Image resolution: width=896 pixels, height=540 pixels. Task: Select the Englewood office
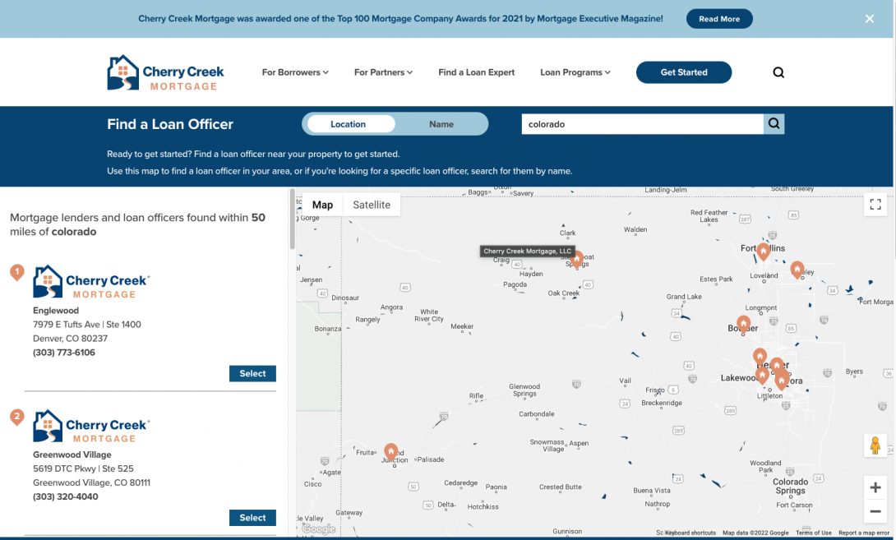252,373
